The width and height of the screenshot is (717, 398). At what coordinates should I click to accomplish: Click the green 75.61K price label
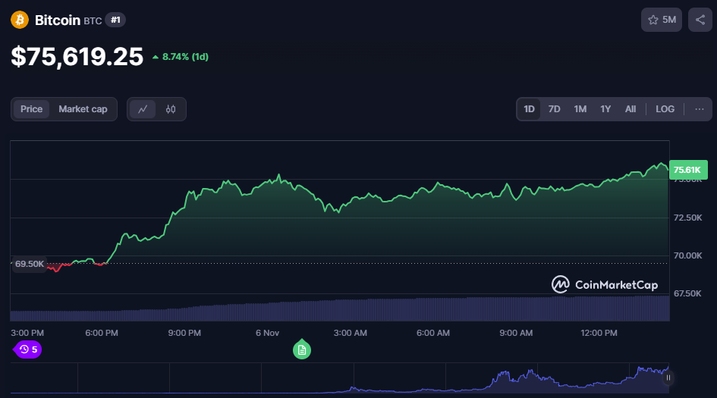tap(688, 170)
